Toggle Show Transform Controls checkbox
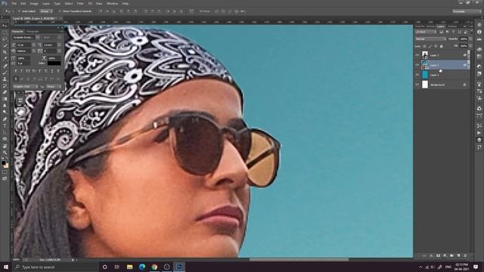This screenshot has height=272, width=484. click(x=60, y=11)
